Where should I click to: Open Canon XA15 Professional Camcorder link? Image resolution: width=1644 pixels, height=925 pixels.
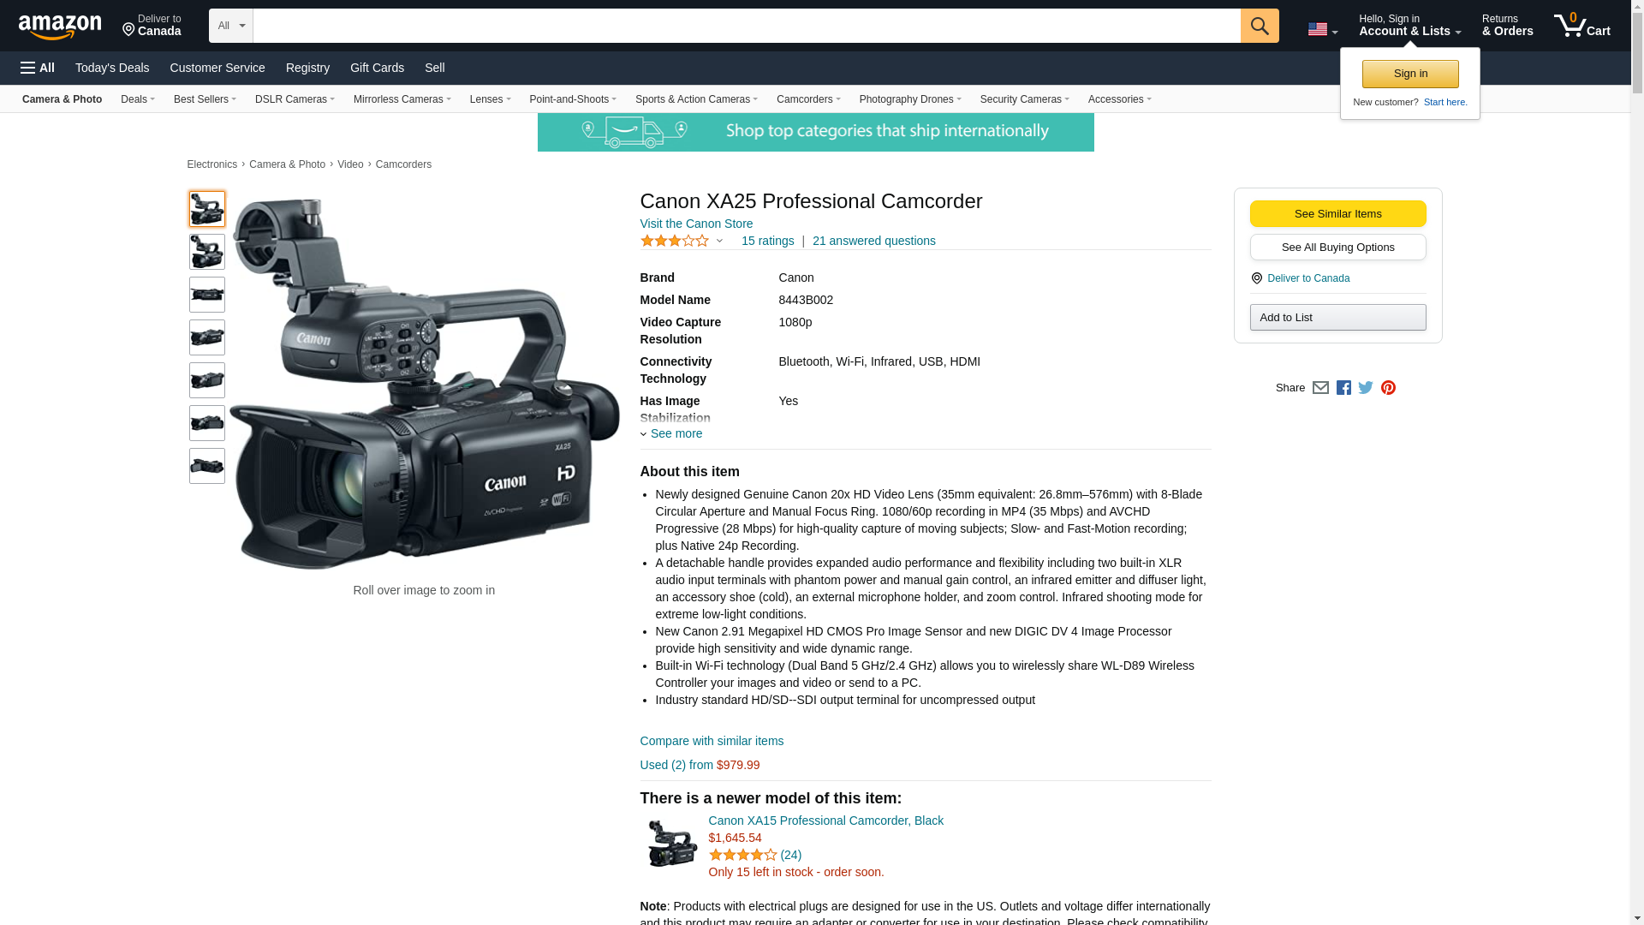pos(825,821)
